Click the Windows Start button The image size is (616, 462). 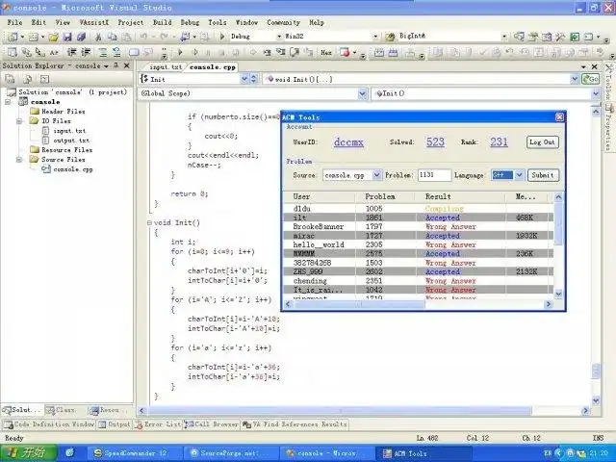coord(28,453)
